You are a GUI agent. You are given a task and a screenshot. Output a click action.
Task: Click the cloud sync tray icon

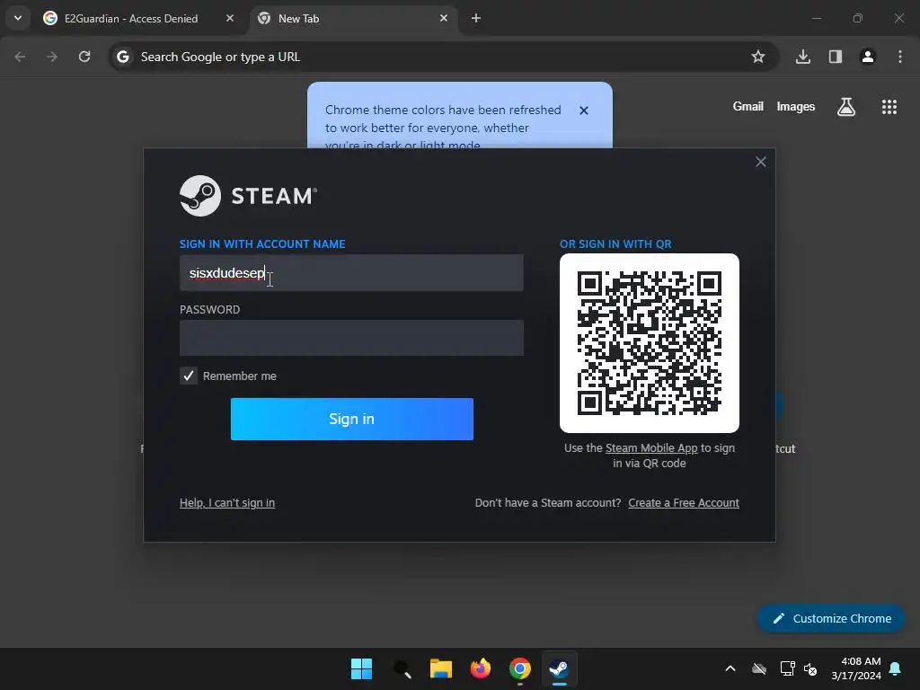pyautogui.click(x=759, y=668)
